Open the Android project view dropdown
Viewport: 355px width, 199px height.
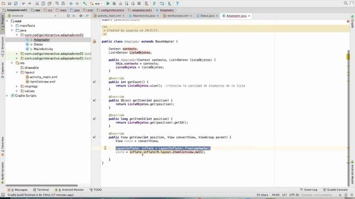32,16
